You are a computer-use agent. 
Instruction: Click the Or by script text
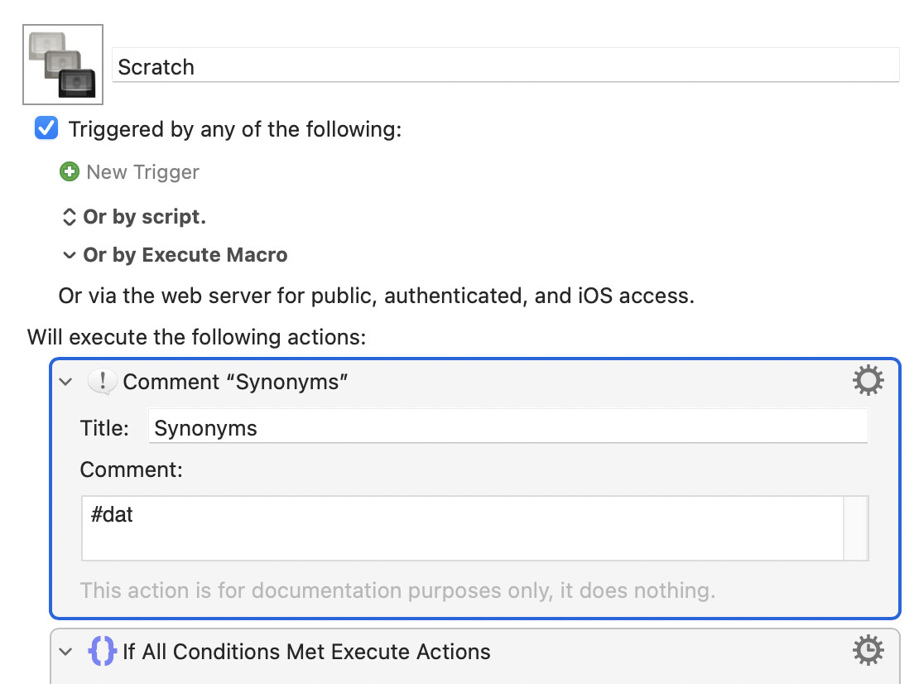click(x=145, y=217)
